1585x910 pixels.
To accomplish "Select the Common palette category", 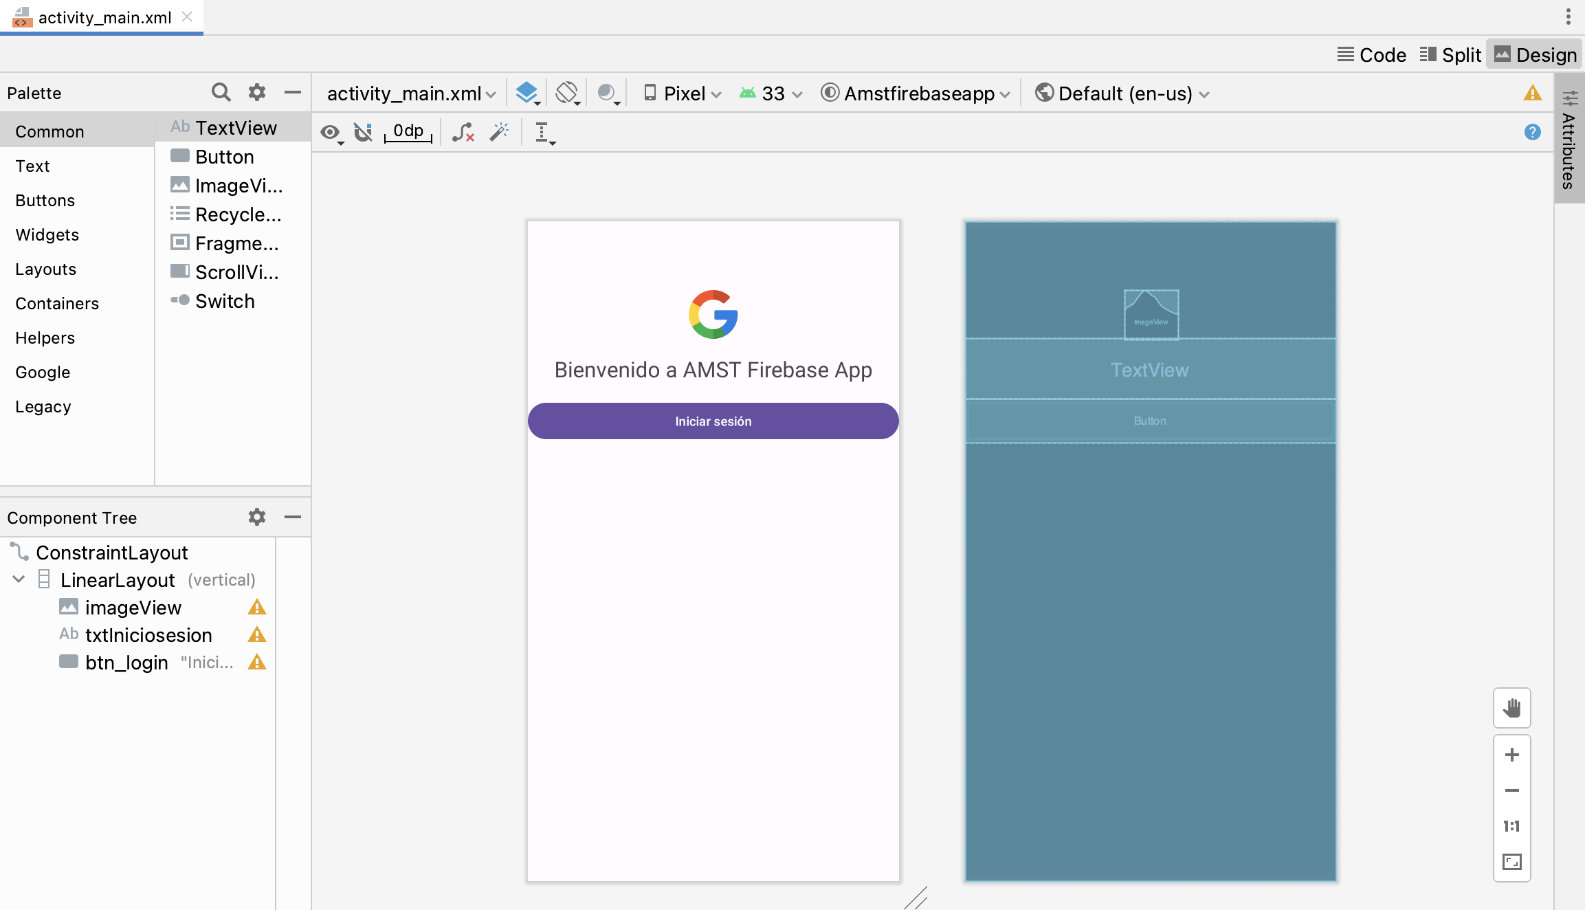I will pos(77,131).
